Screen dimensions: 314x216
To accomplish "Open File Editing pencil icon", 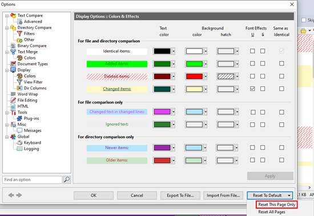I will [x=13, y=100].
